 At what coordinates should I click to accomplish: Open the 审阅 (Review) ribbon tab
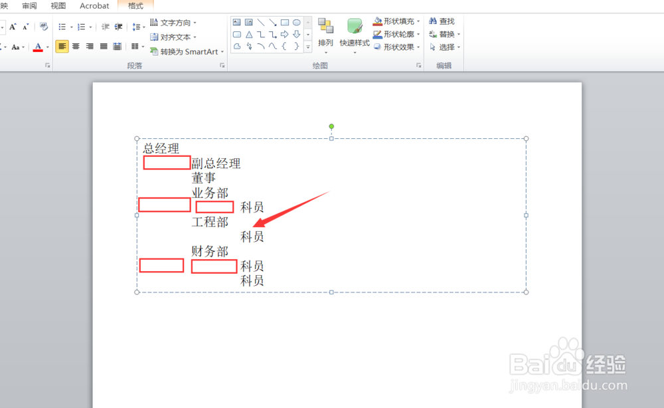29,6
